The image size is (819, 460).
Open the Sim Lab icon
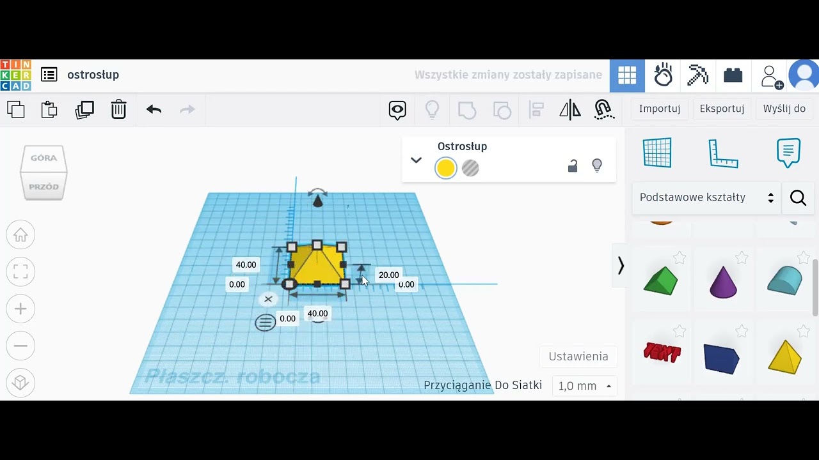coord(663,75)
